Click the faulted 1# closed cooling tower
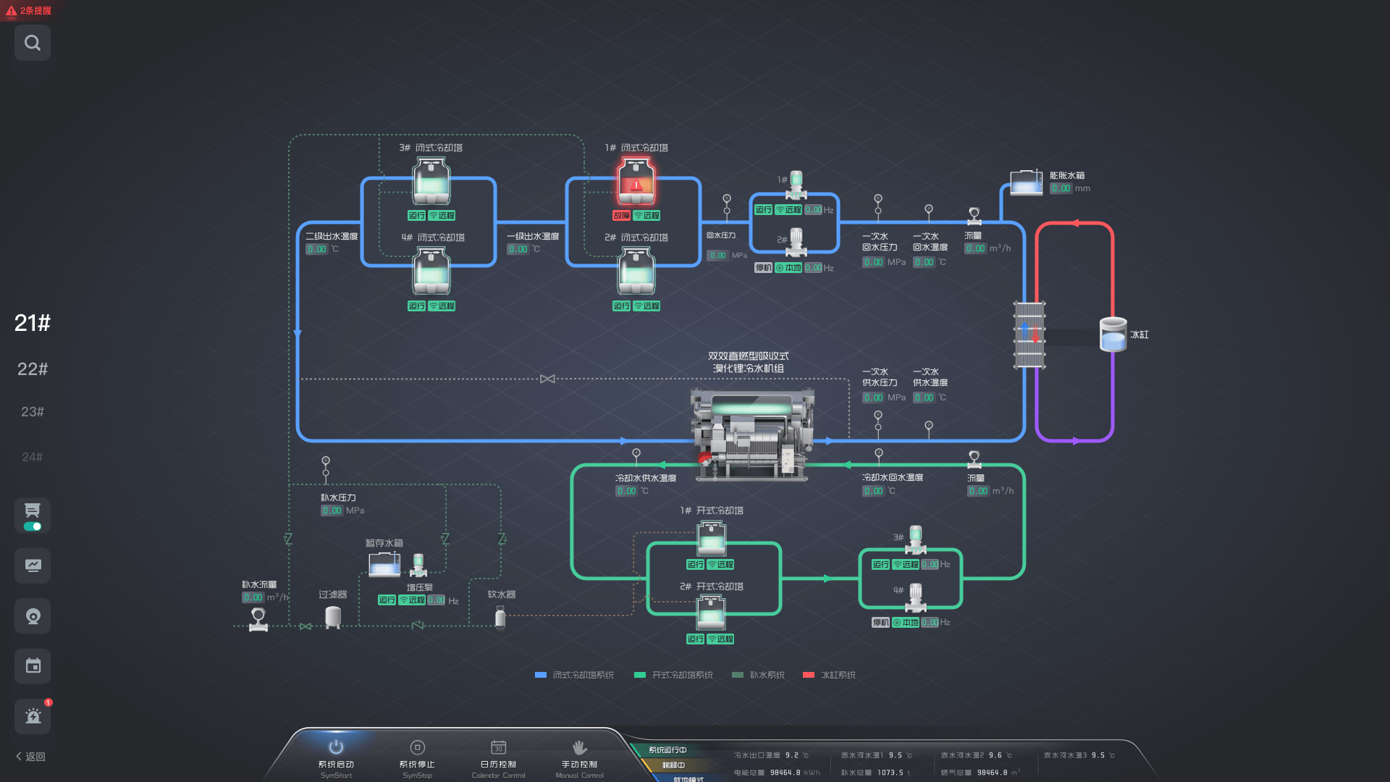The width and height of the screenshot is (1390, 782). [636, 182]
